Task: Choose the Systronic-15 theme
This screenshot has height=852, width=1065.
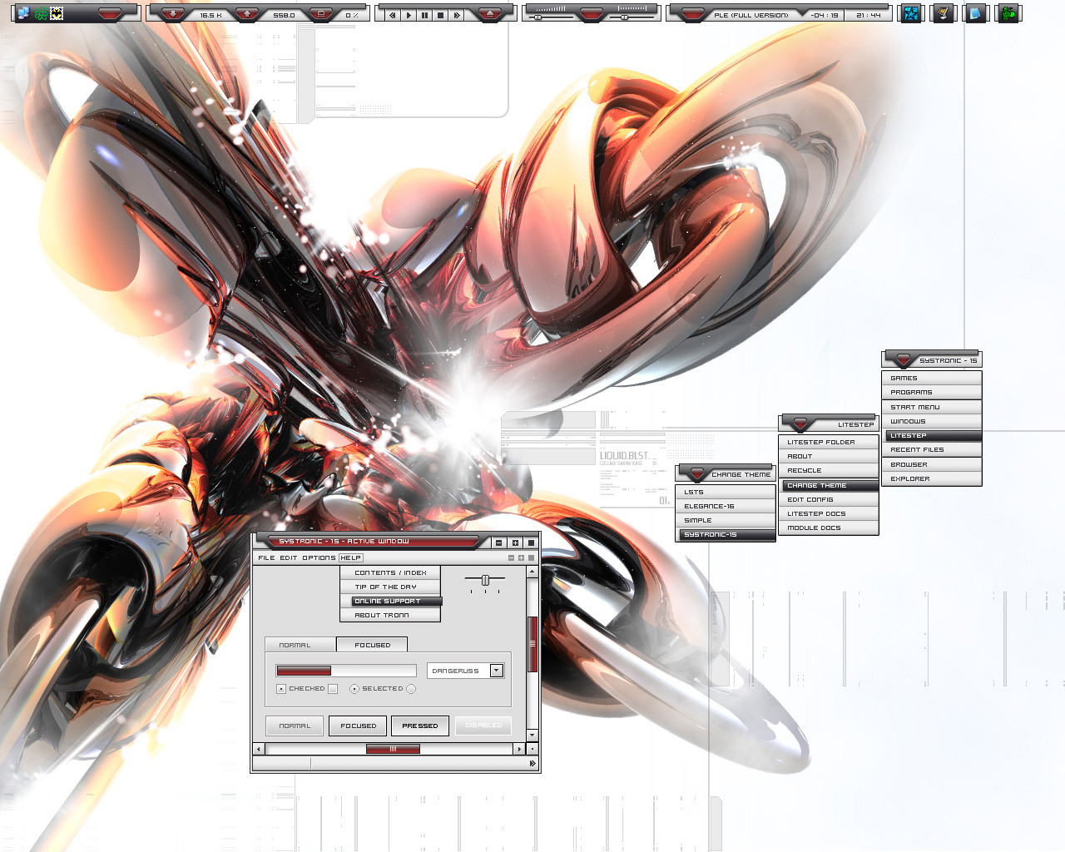Action: pyautogui.click(x=726, y=534)
